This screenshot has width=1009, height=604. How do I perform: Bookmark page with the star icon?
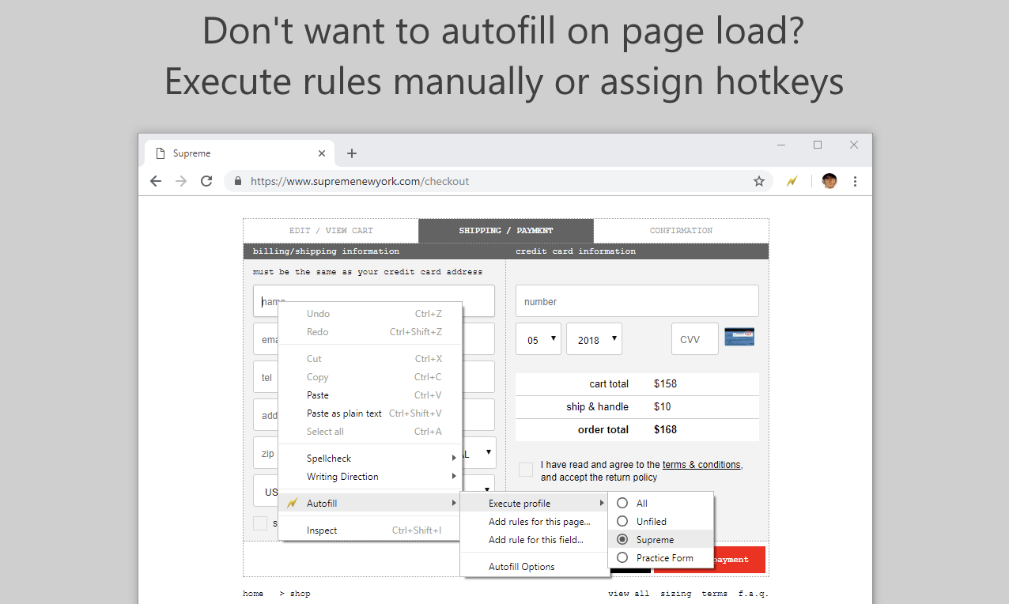pos(759,181)
